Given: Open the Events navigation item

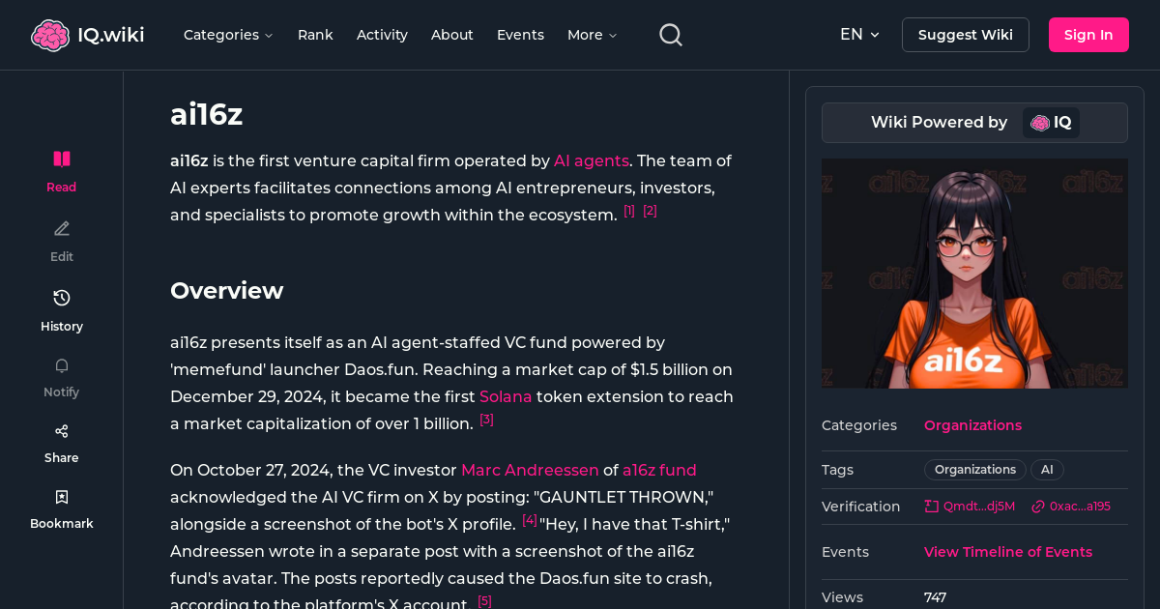Looking at the screenshot, I should click(520, 35).
